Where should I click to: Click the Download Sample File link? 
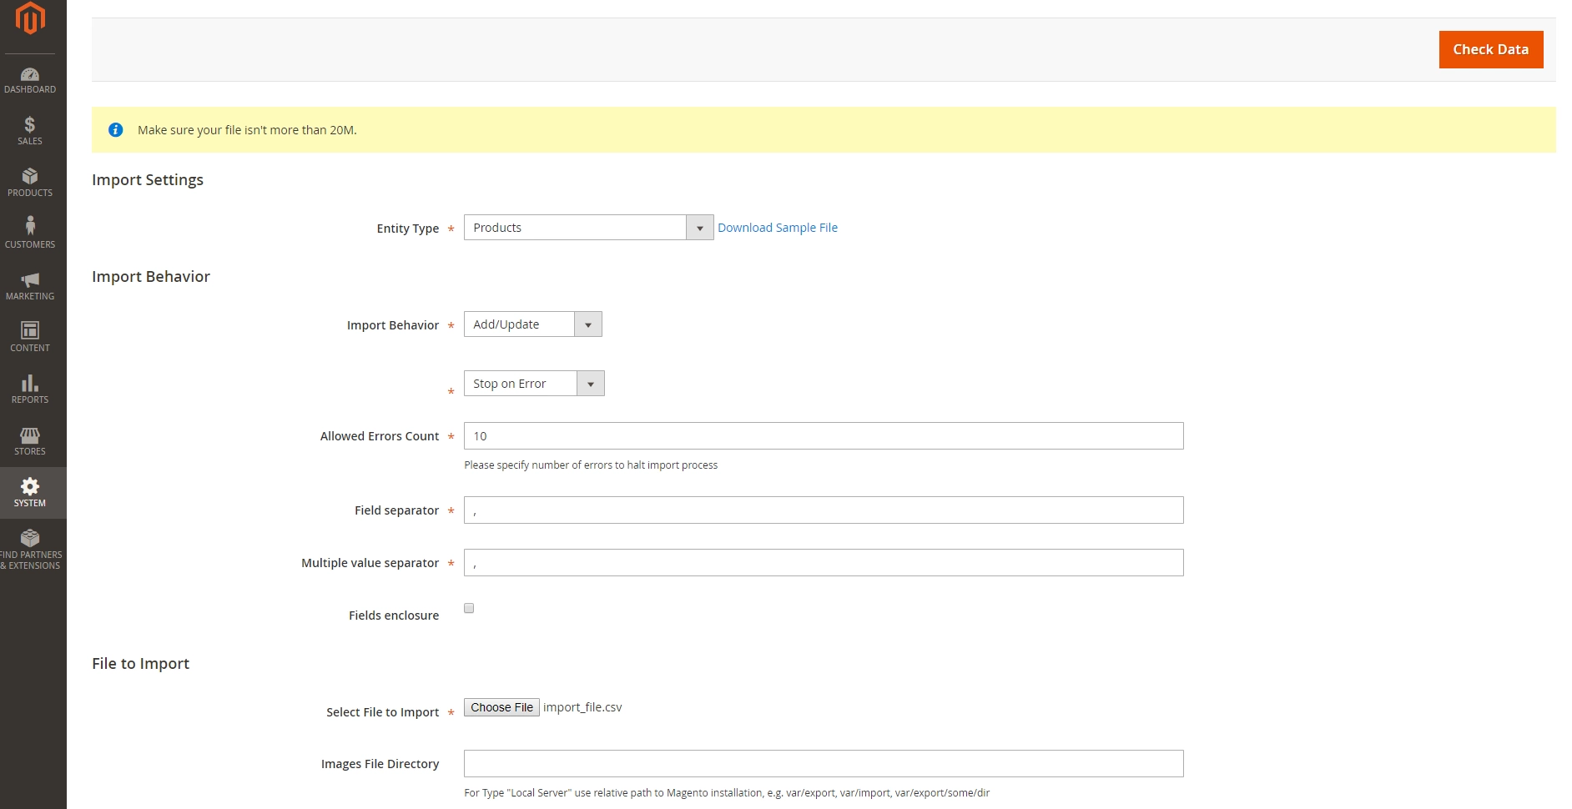click(778, 228)
